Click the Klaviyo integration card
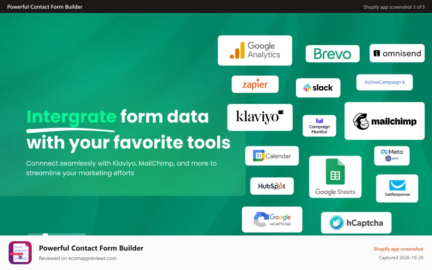The image size is (432, 270). tap(260, 117)
